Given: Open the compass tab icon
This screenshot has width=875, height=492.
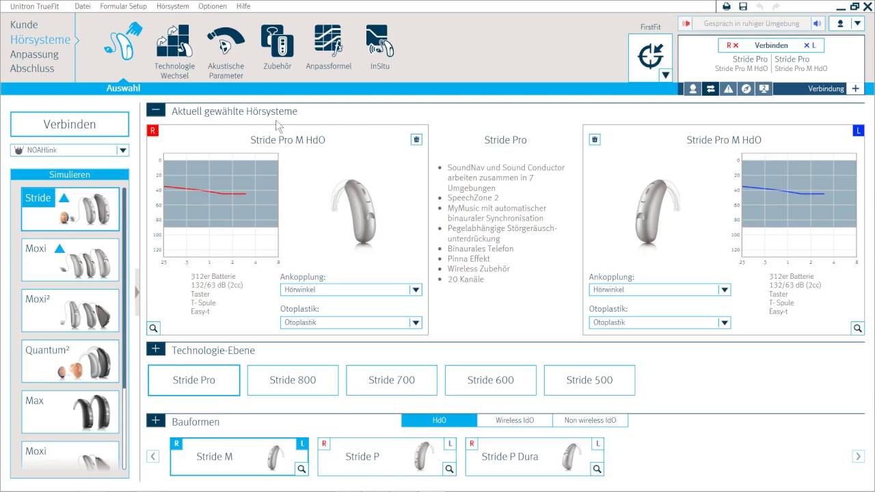Looking at the screenshot, I should 746,89.
